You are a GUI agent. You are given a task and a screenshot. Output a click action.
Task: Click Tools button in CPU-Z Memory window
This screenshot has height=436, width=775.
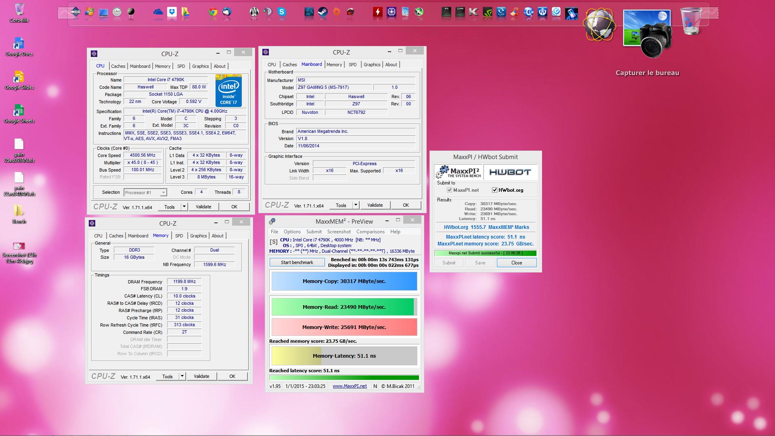[x=168, y=376]
